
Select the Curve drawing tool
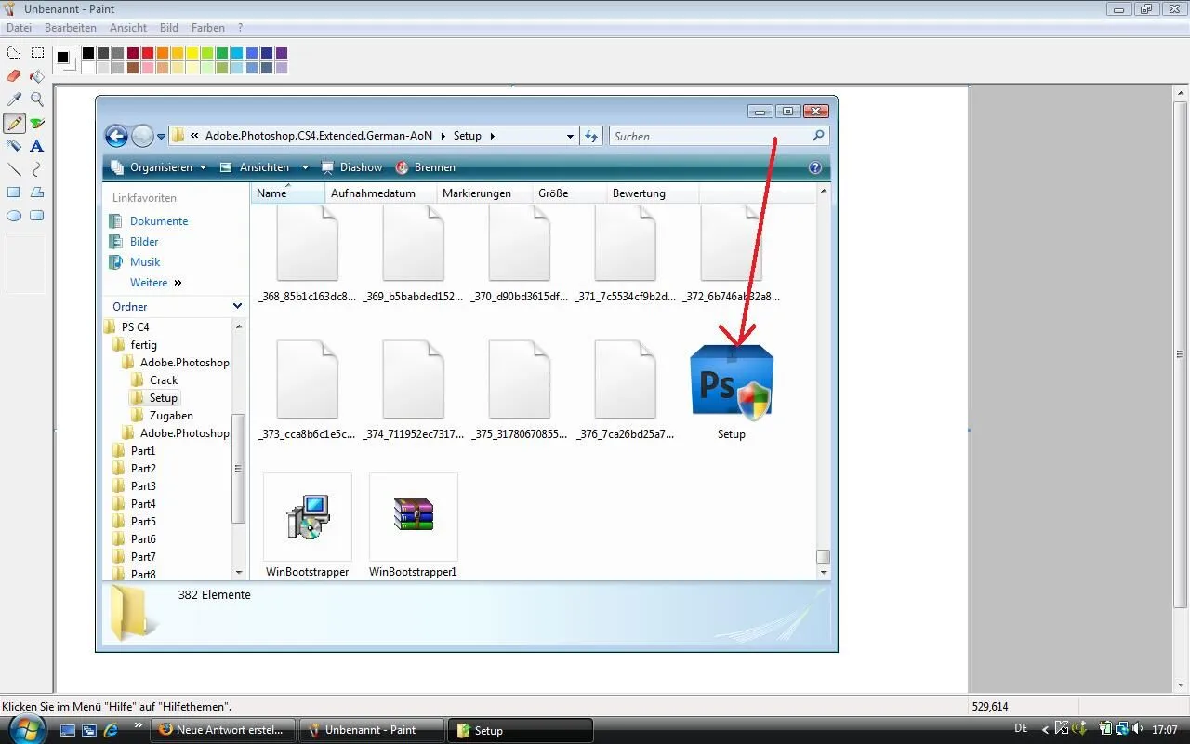pyautogui.click(x=37, y=169)
